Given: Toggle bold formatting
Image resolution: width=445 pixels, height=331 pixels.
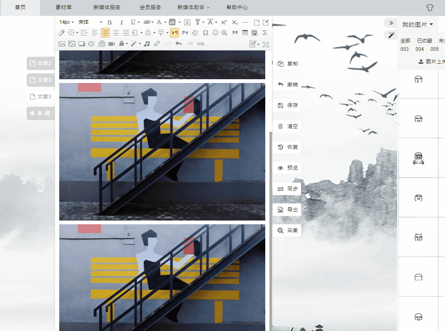Looking at the screenshot, I should [110, 23].
